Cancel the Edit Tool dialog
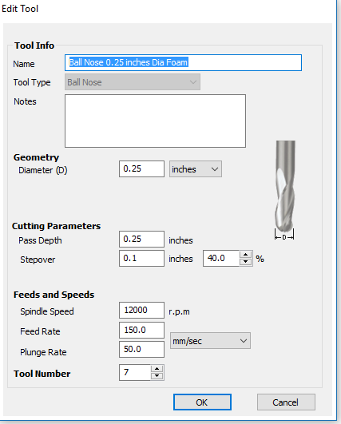341x424 pixels. (x=286, y=402)
